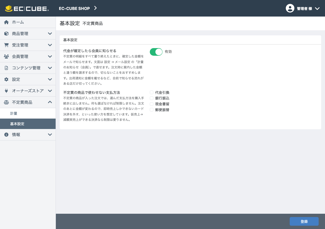The image size is (325, 229).
Task: Expand the 受注管理 menu chevron
Action: coord(50,45)
